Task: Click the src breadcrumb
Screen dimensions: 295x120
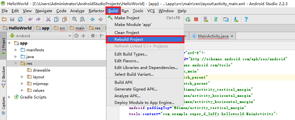Action: 60,28
